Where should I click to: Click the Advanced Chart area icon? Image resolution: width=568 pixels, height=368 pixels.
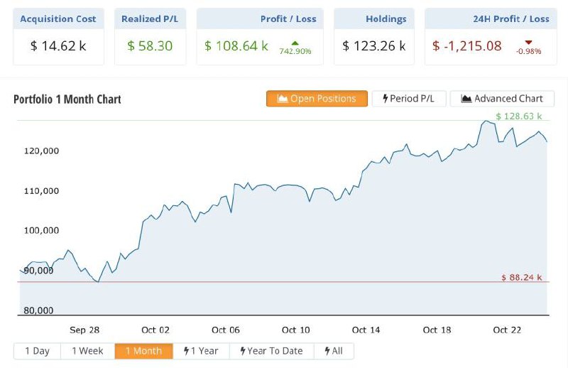pos(466,99)
